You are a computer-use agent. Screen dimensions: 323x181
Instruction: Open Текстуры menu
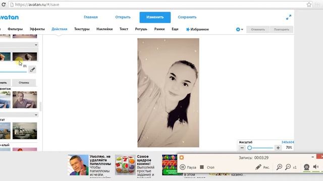pyautogui.click(x=82, y=29)
